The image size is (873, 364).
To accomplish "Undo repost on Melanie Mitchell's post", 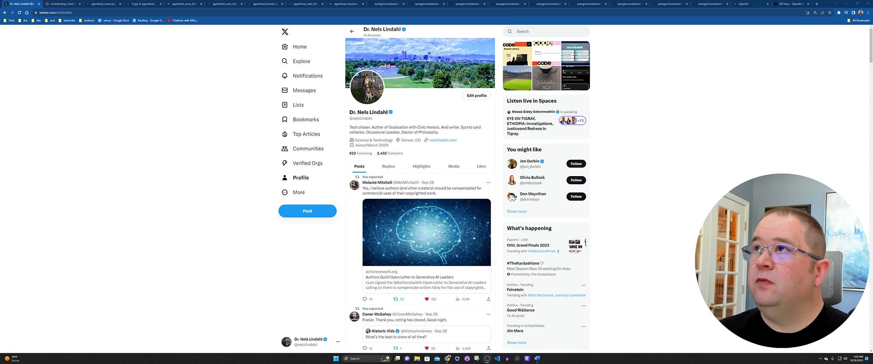I will (396, 299).
